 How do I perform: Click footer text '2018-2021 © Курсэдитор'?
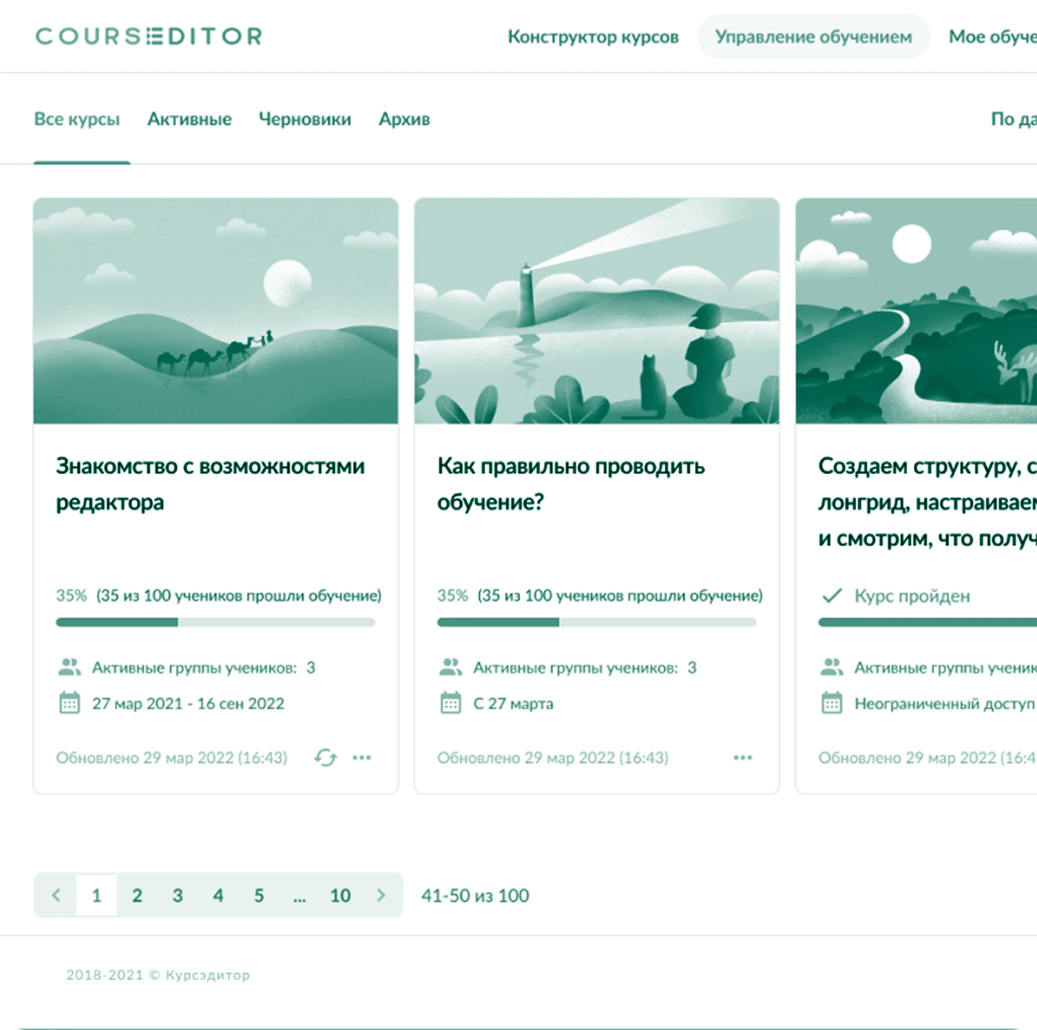(x=158, y=975)
